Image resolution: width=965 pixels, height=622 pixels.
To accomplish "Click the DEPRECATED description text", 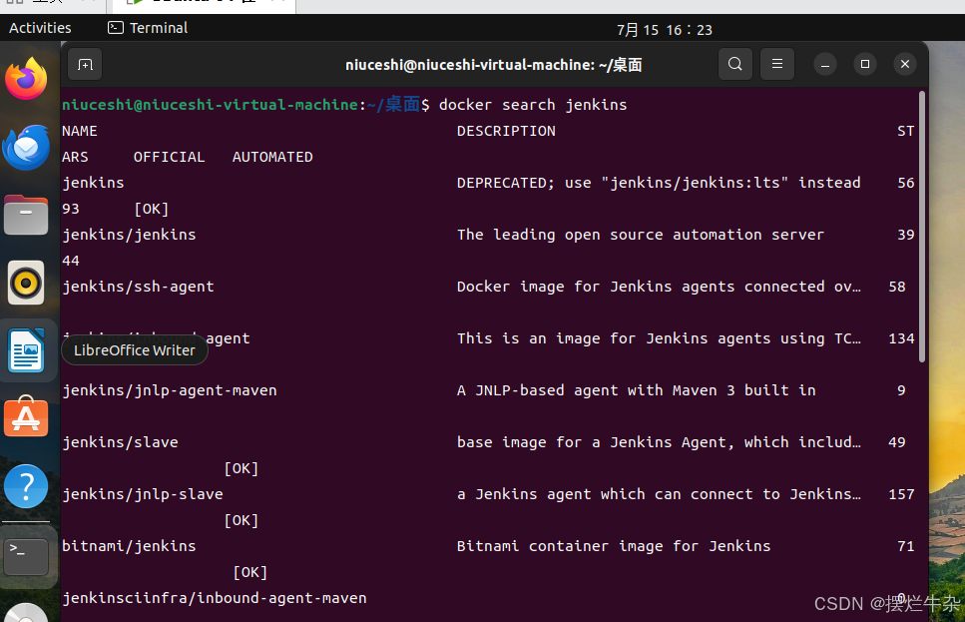I will (659, 183).
